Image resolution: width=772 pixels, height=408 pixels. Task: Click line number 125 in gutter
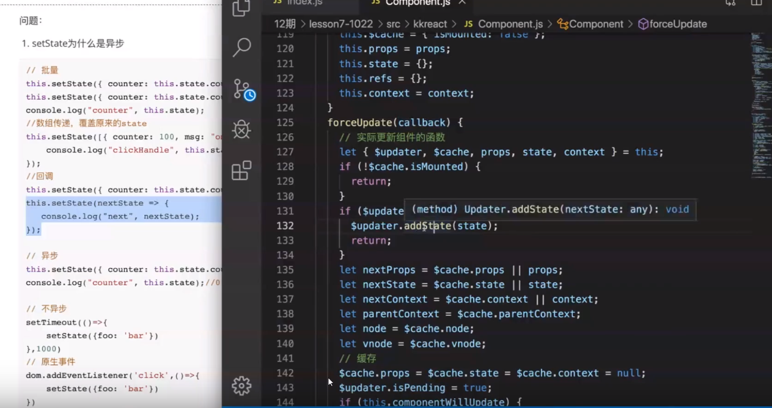pos(285,123)
